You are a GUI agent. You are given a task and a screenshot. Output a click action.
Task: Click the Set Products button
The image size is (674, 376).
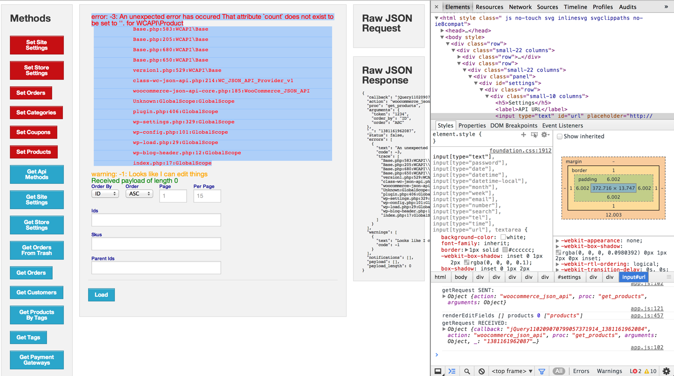pos(34,152)
